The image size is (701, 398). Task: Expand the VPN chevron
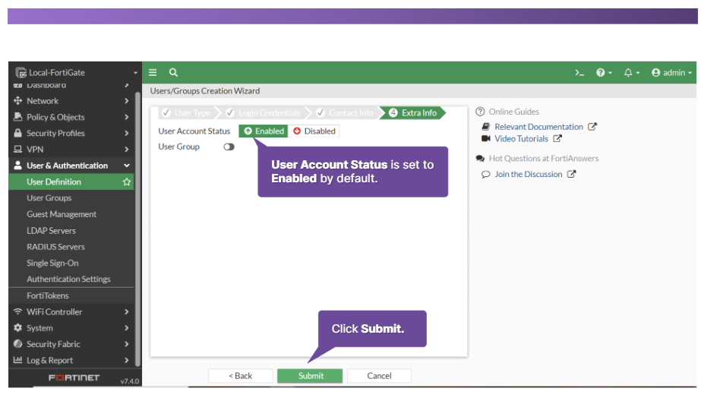point(127,149)
